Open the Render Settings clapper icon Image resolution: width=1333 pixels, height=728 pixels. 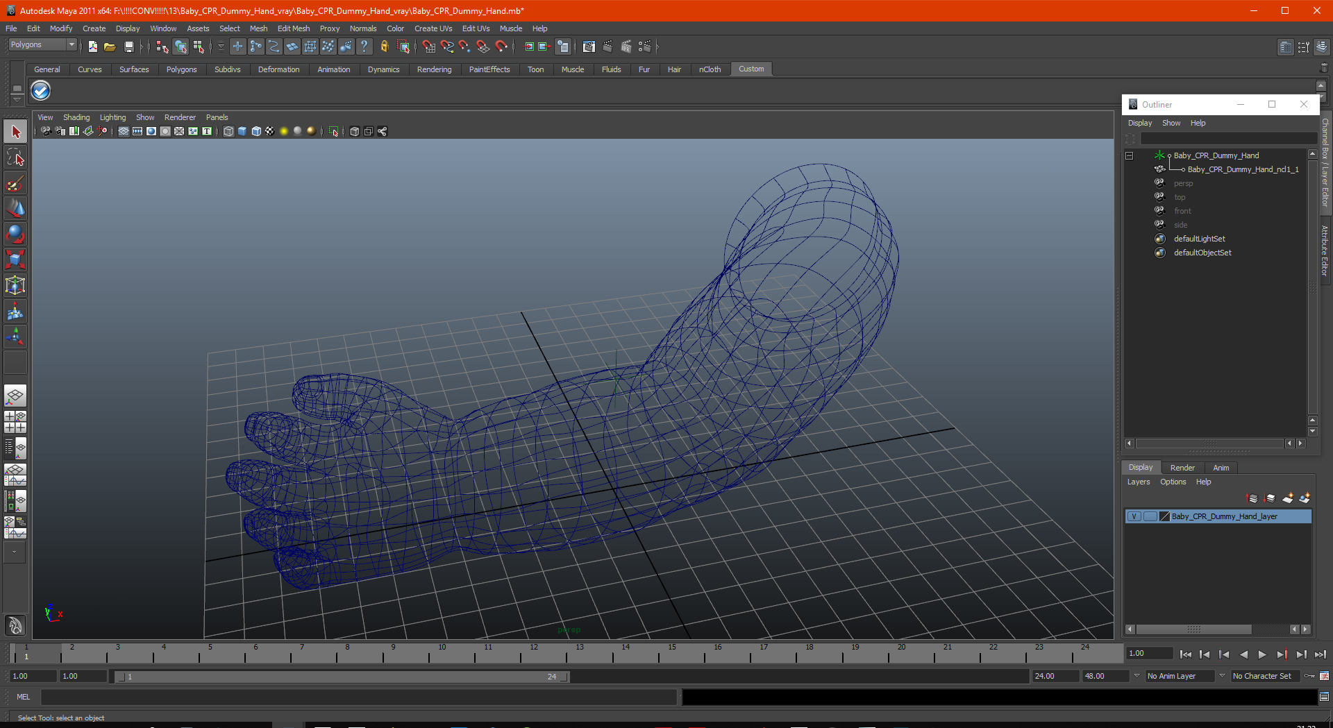point(644,46)
